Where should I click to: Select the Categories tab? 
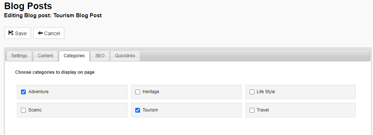(74, 56)
